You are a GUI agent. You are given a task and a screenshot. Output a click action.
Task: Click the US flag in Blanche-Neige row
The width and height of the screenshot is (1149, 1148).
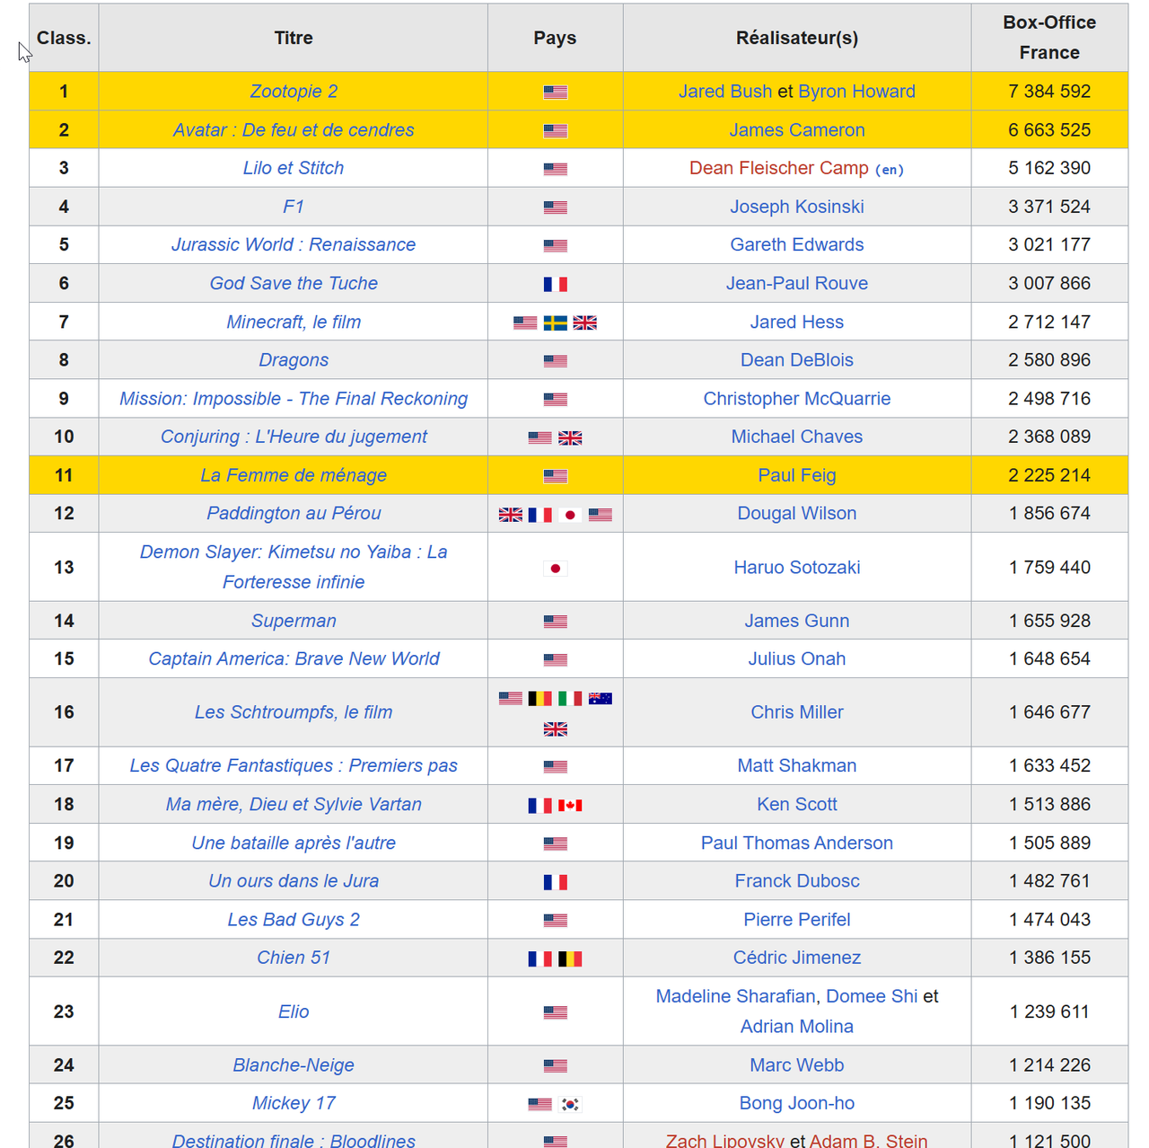pos(556,1066)
